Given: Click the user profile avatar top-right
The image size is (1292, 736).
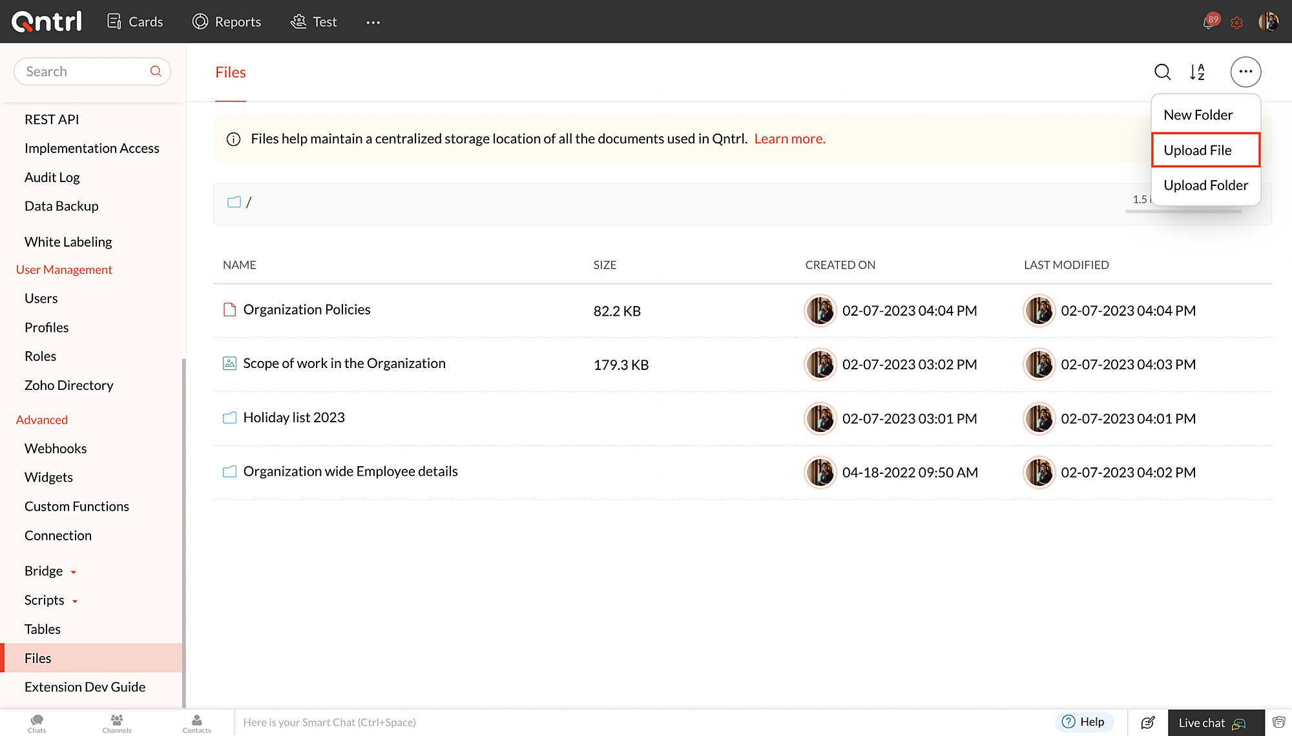Looking at the screenshot, I should [x=1268, y=22].
